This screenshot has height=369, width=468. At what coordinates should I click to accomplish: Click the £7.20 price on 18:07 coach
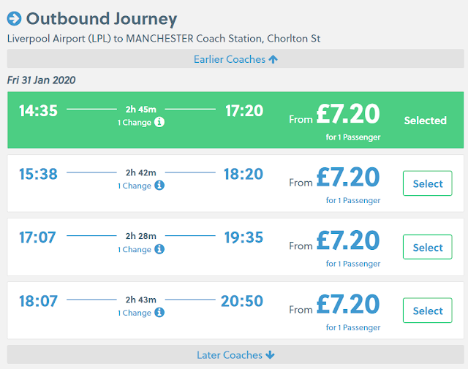(x=348, y=305)
